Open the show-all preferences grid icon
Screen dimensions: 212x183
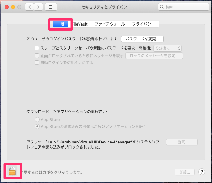pyautogui.click(x=51, y=7)
